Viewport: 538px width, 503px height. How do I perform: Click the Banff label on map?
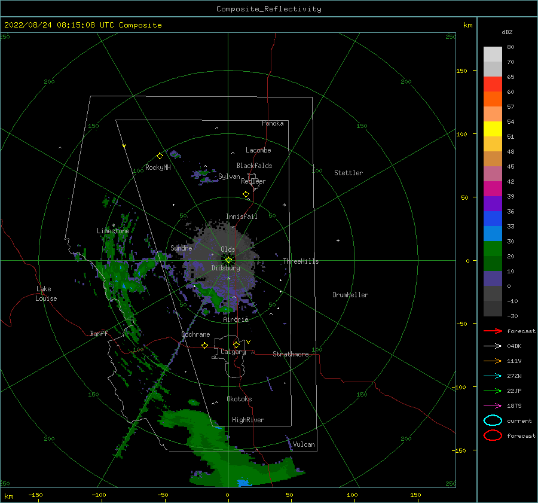(99, 333)
